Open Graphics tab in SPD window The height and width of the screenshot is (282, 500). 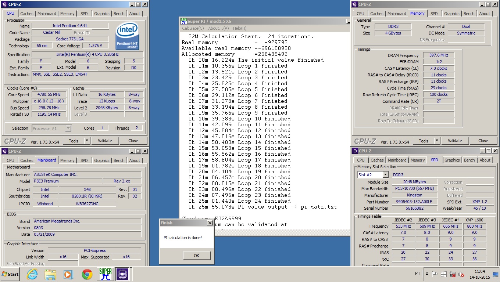click(x=452, y=160)
